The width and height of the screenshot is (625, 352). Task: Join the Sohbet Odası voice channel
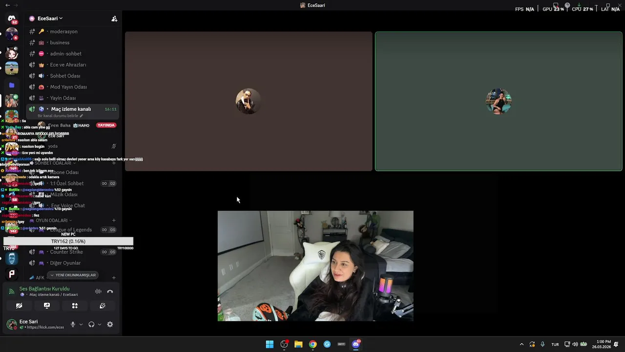pyautogui.click(x=73, y=76)
